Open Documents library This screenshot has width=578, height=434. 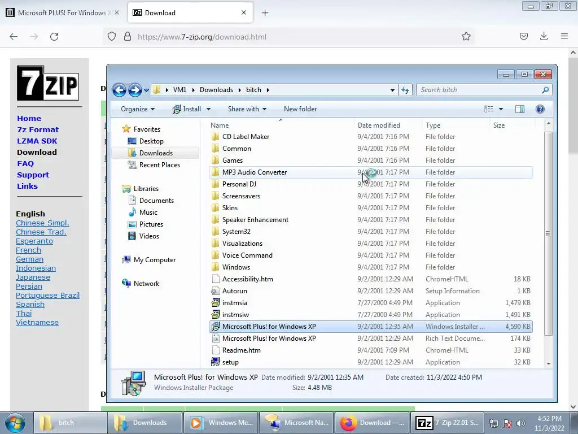[156, 201]
